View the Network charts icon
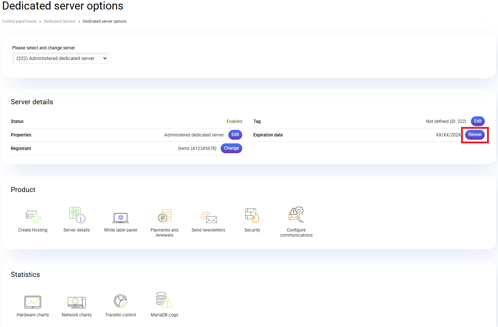 point(76,302)
